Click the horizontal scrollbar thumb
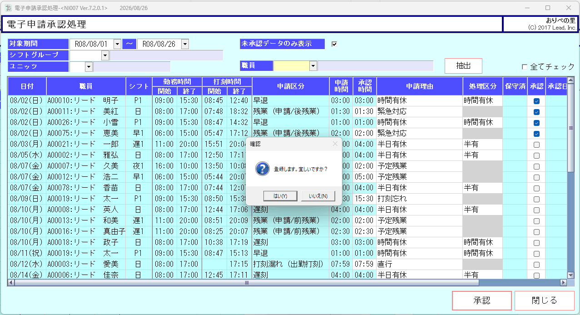Viewport: 580px width, 315px height. coord(247,282)
